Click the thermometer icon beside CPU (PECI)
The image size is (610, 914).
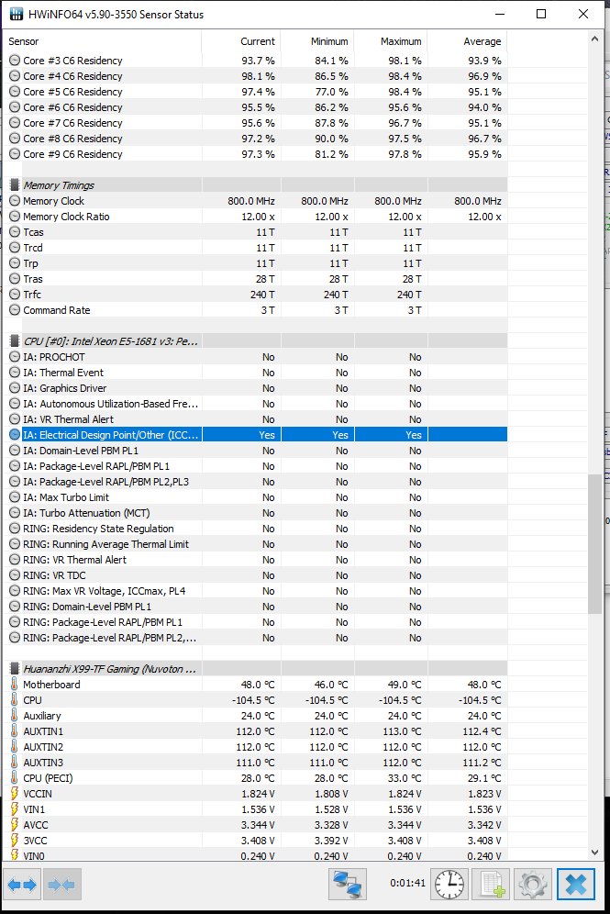click(x=15, y=777)
